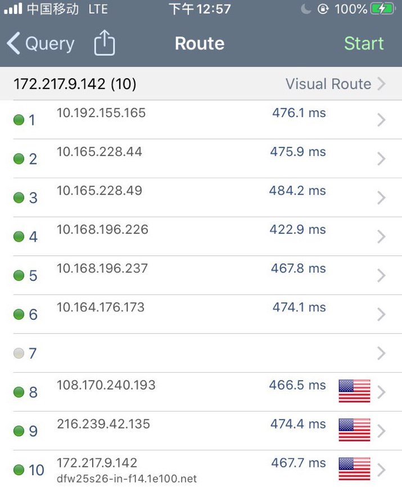Expand details chevron for empty hop 7
Image resolution: width=402 pixels, height=487 pixels.
tap(381, 353)
